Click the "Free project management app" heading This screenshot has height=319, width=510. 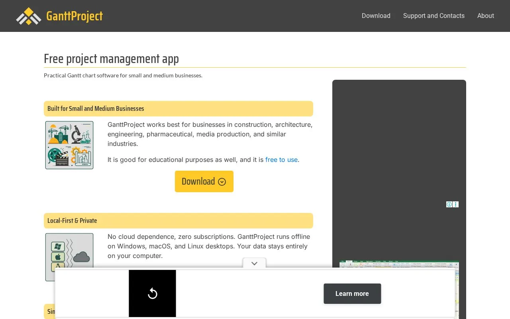coord(111,59)
